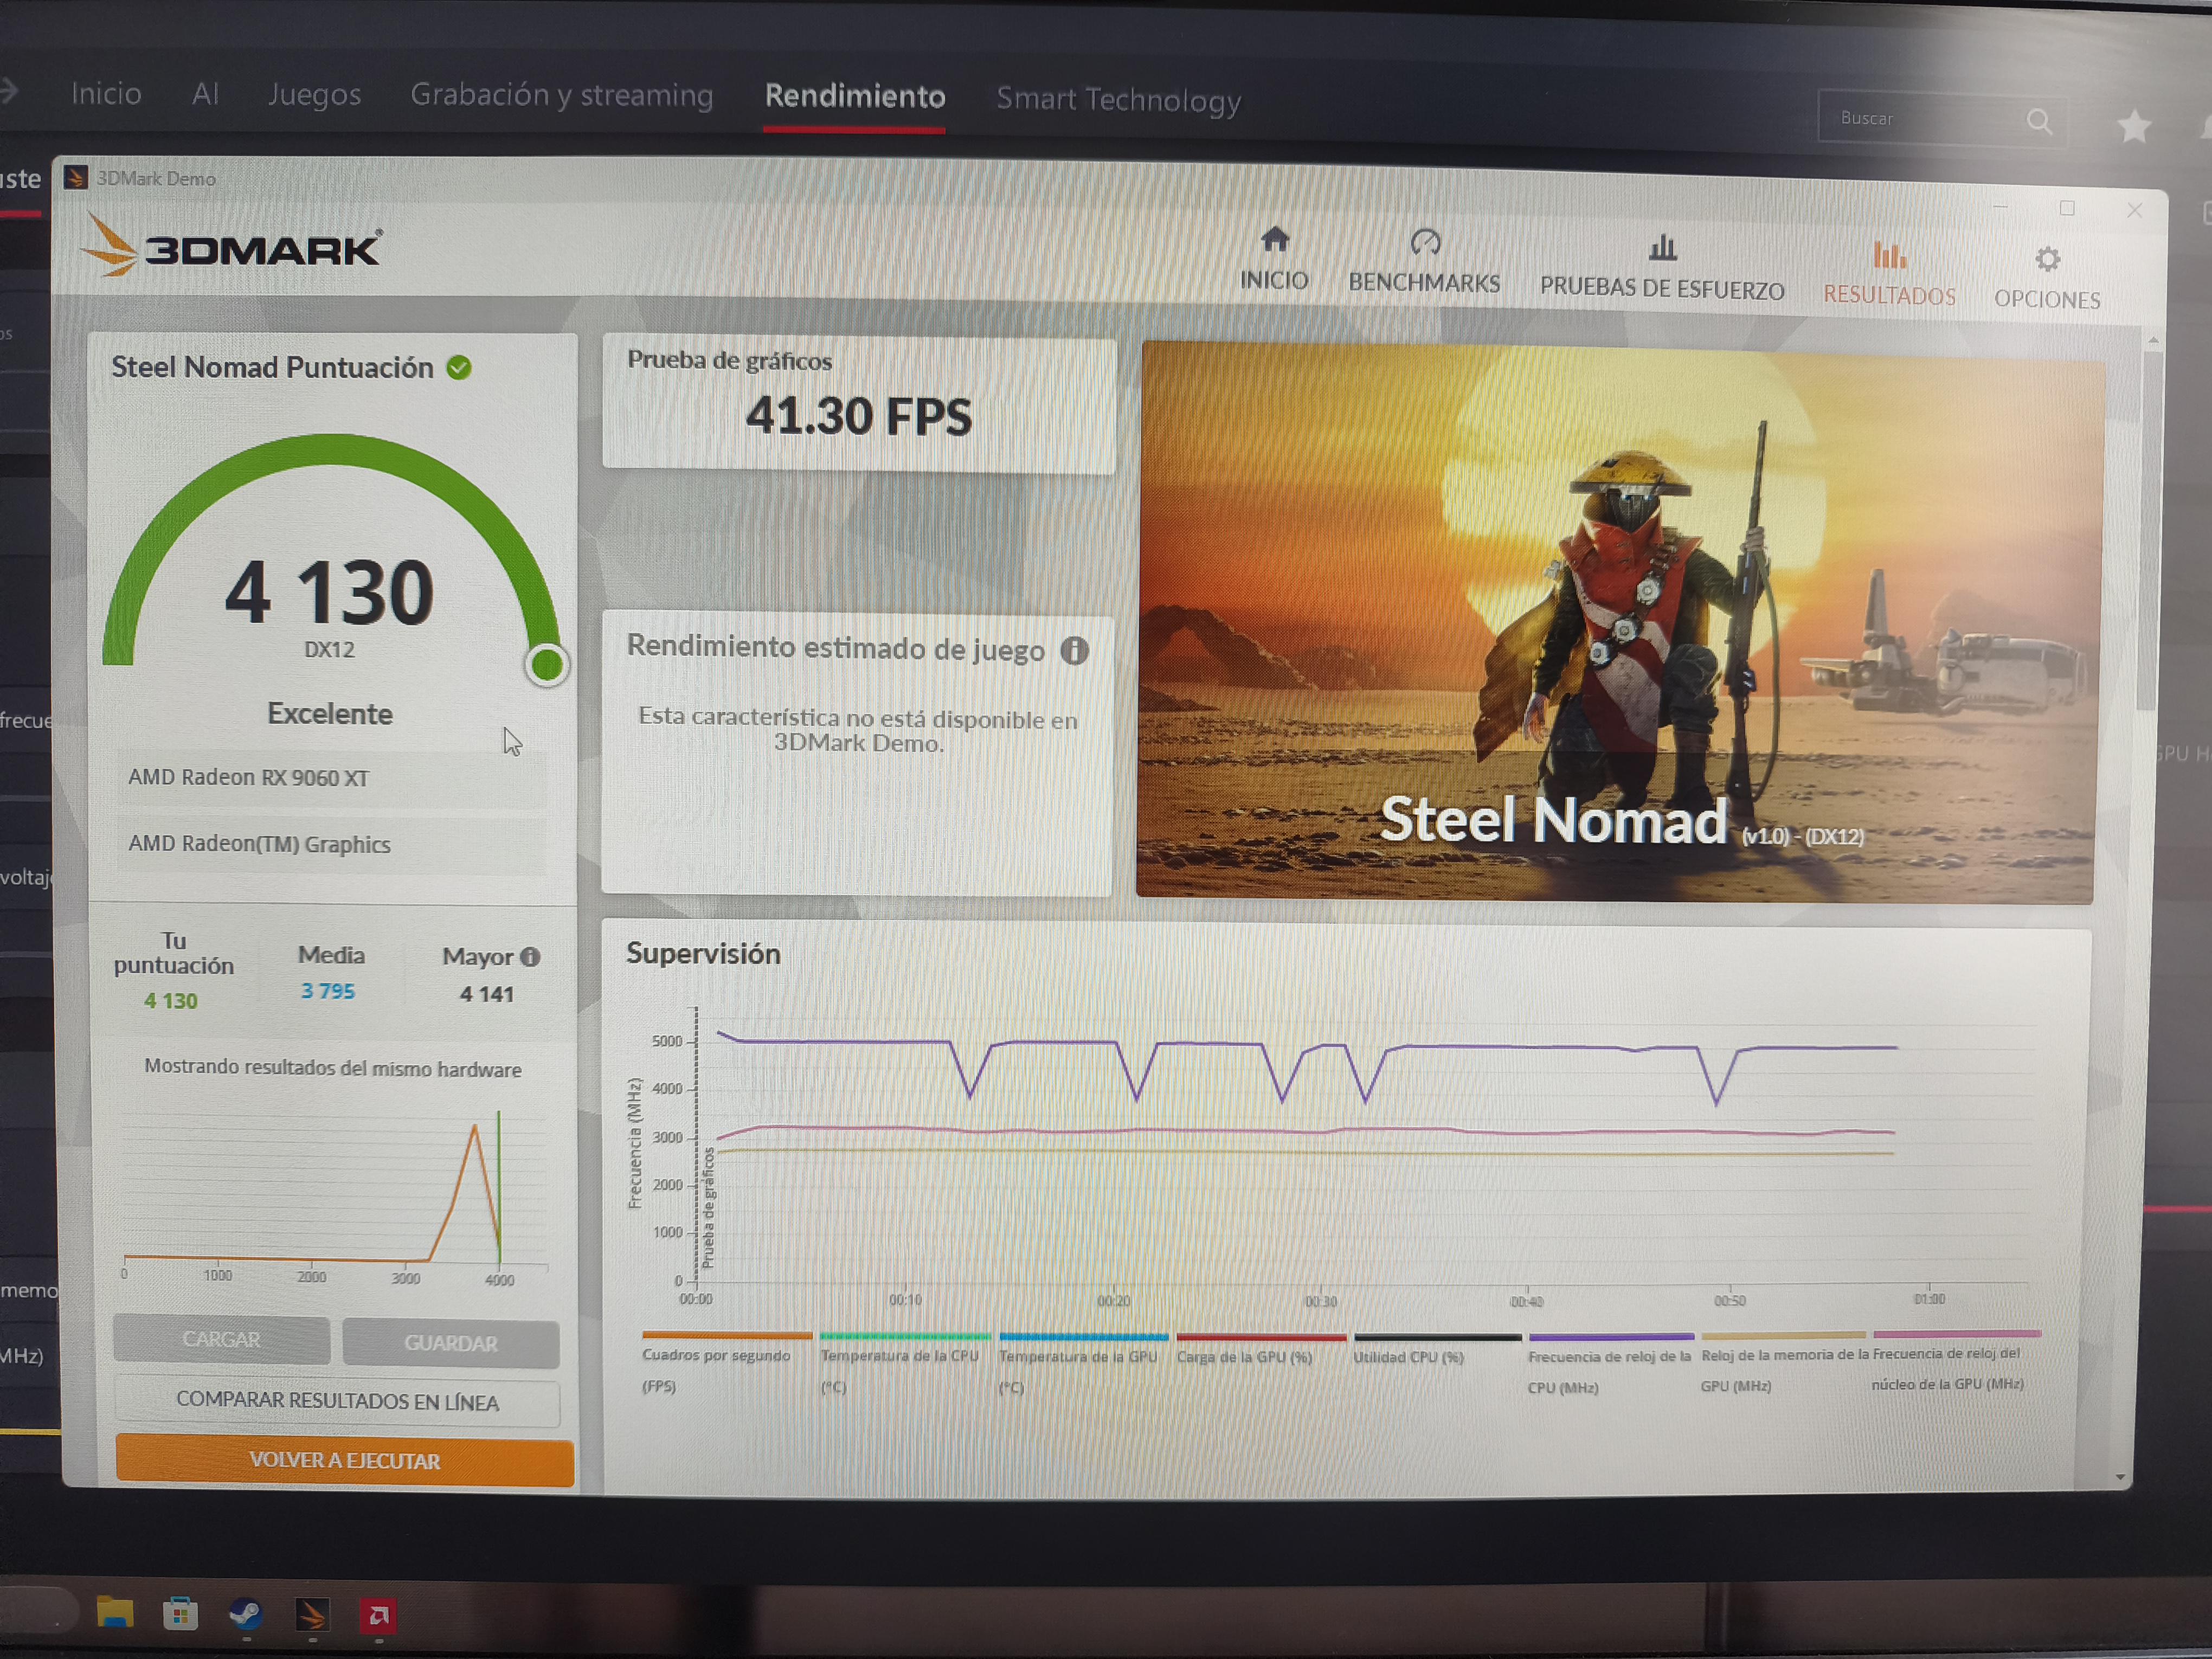Open the INICIO home icon
Viewport: 2212px width, 1659px height.
tap(1274, 240)
